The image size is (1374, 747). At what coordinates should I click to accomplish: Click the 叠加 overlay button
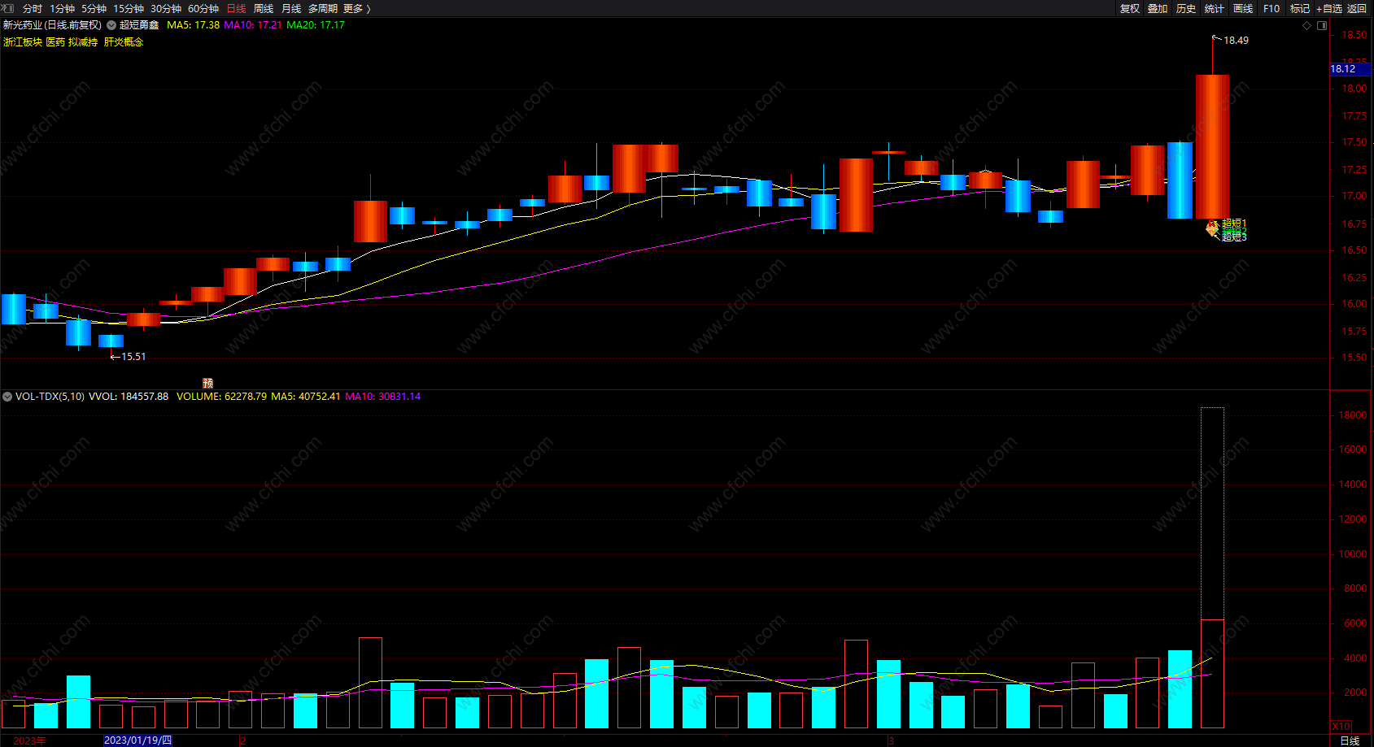(1158, 8)
